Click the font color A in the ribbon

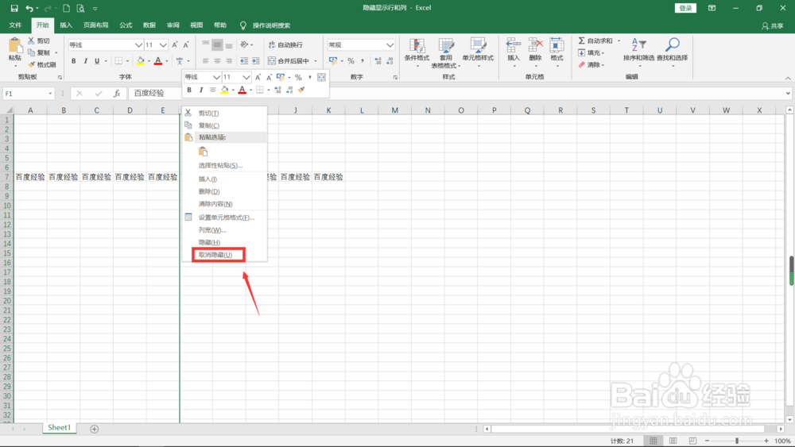[158, 61]
